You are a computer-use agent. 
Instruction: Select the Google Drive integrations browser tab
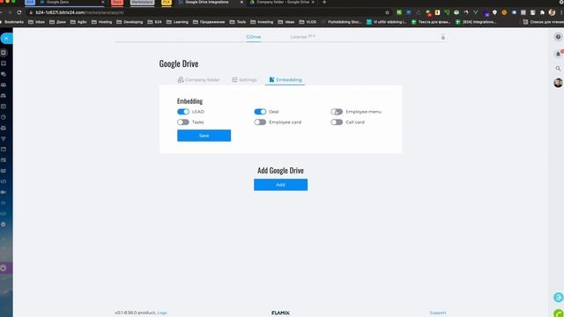(210, 2)
